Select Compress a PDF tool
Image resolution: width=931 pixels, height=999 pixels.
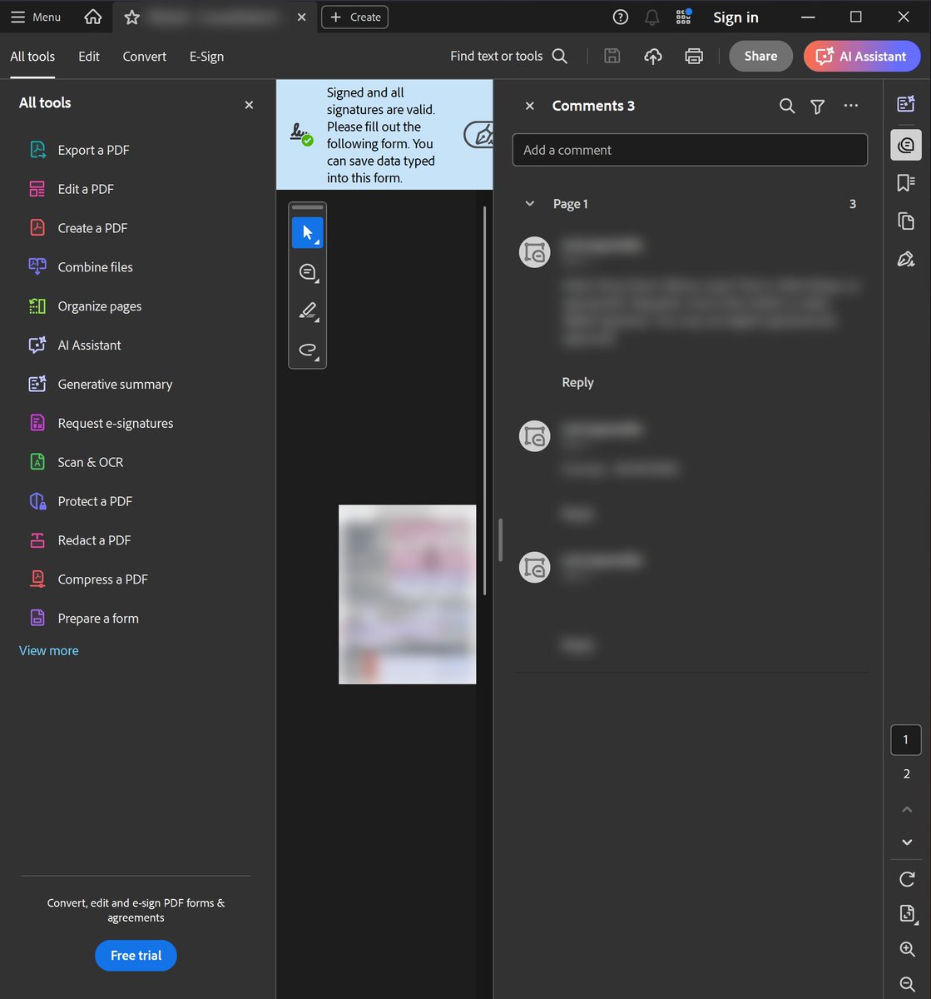(88, 580)
